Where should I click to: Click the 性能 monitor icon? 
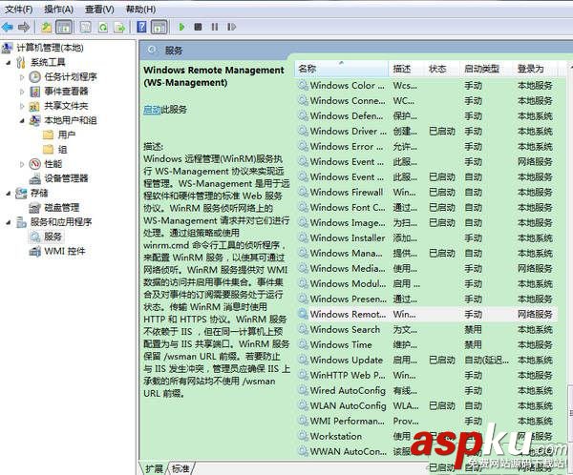(x=34, y=164)
